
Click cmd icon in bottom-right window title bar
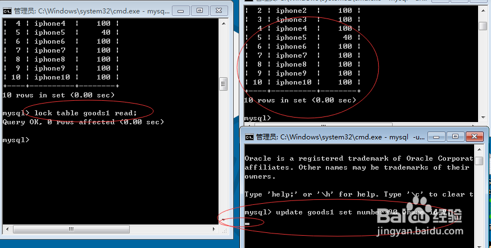click(249, 137)
